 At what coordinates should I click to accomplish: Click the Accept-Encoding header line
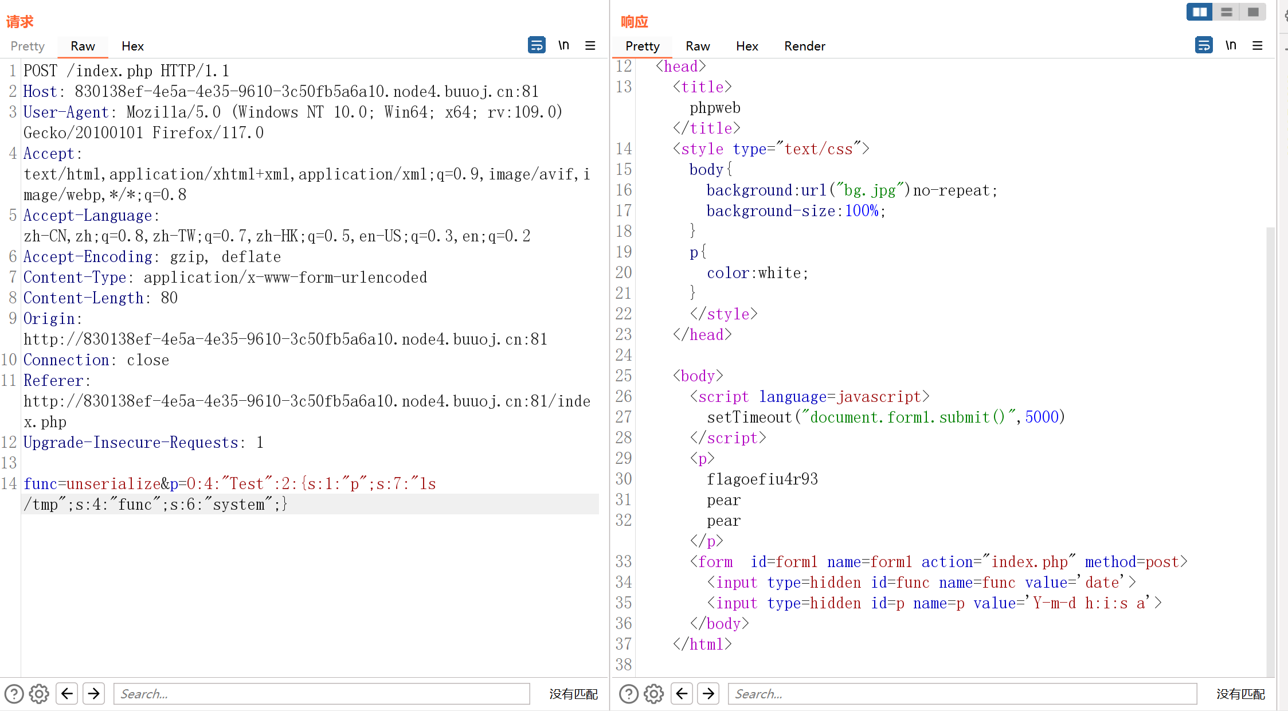coord(152,256)
